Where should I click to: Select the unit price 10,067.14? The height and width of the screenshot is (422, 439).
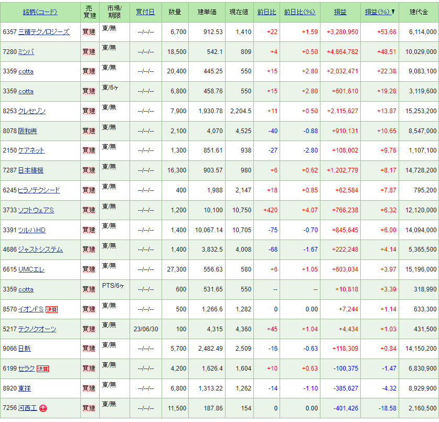pyautogui.click(x=209, y=230)
